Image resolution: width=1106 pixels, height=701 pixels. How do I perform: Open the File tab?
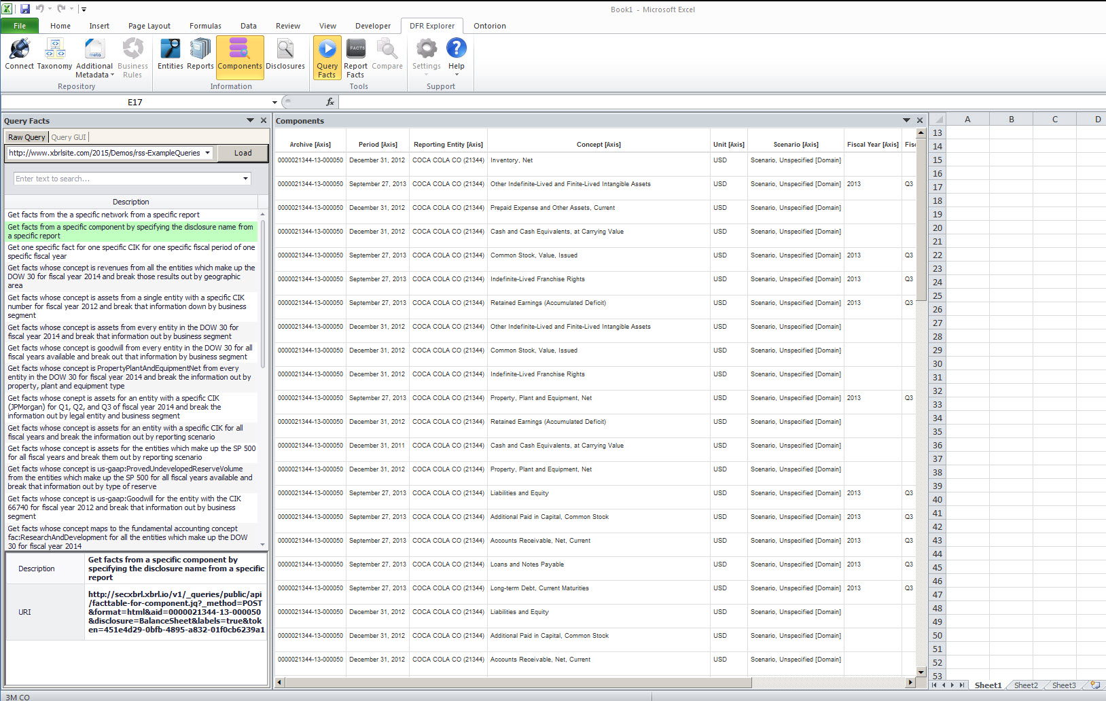click(20, 26)
